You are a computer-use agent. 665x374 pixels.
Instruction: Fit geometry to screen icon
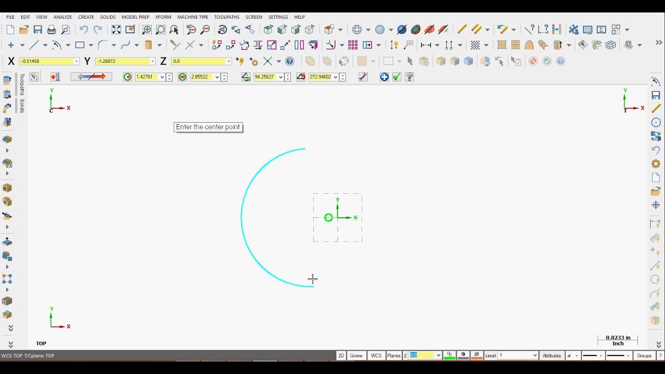(x=116, y=30)
